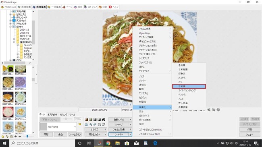
Task: Click the zoom out magnifier icon
Action: 213,110
